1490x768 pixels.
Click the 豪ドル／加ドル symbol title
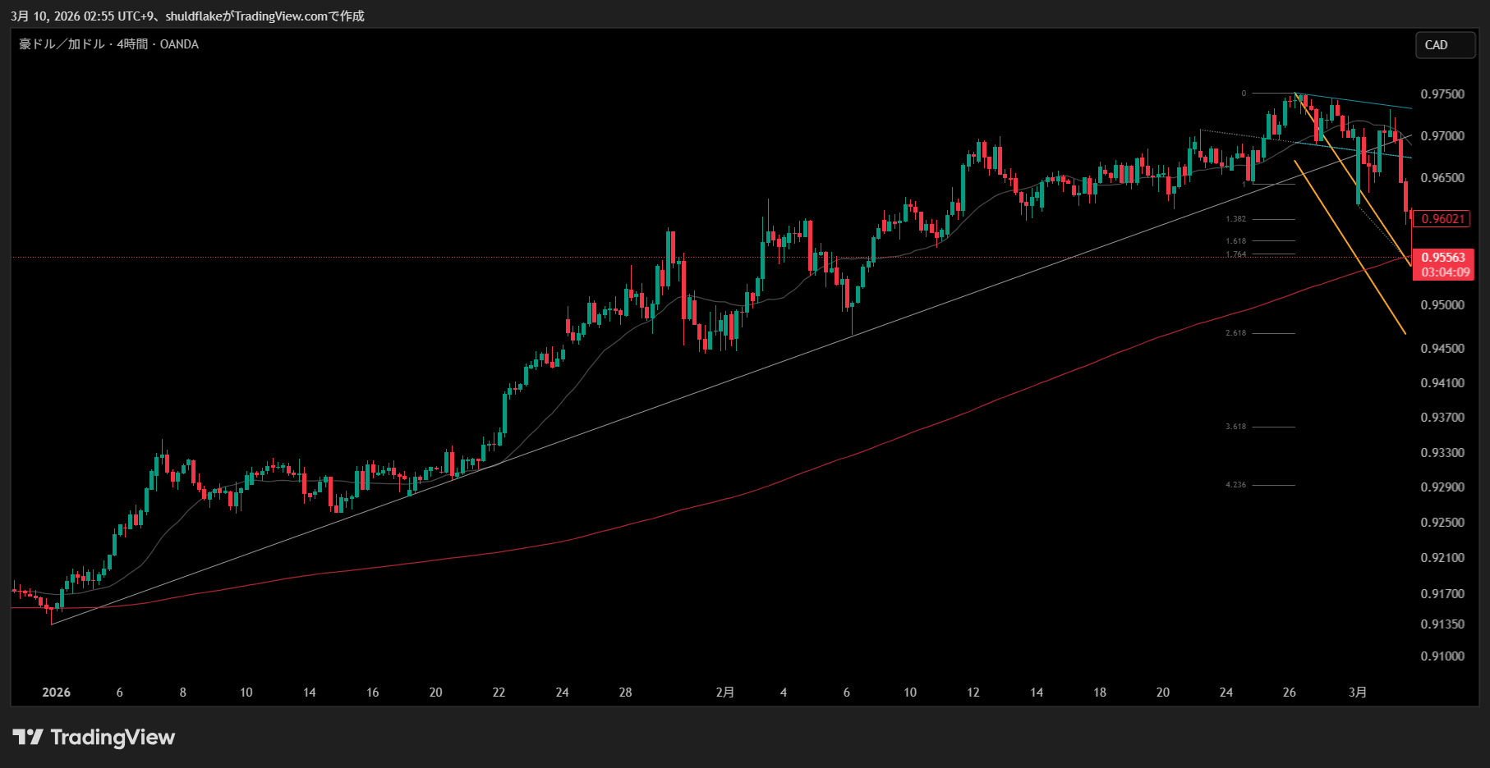coord(62,44)
